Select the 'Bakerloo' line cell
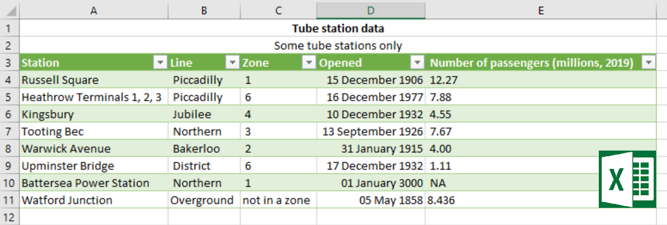 [x=204, y=148]
